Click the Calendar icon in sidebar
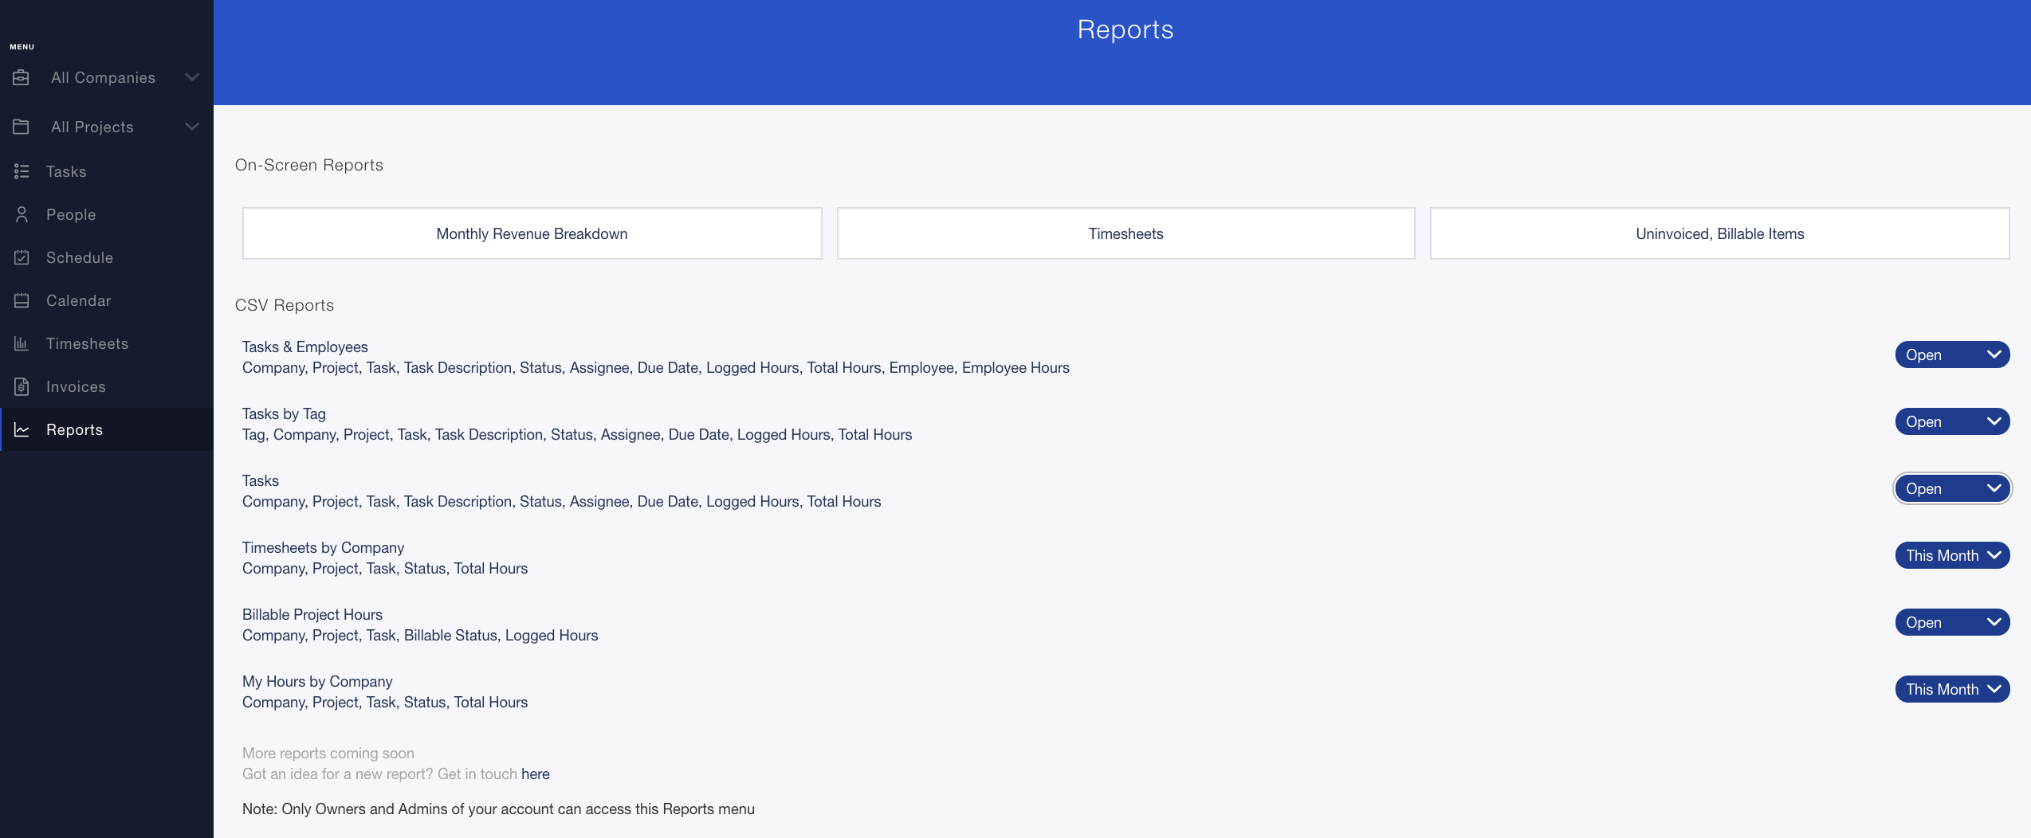The height and width of the screenshot is (838, 2031). coord(22,300)
